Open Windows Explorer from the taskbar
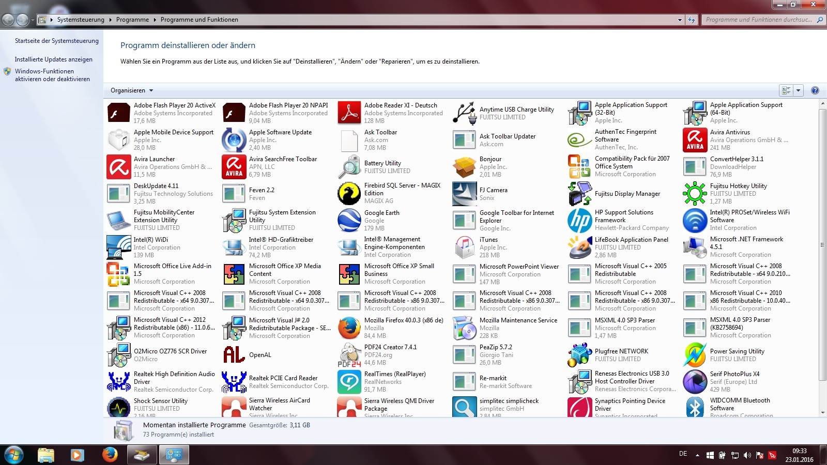 pyautogui.click(x=46, y=455)
